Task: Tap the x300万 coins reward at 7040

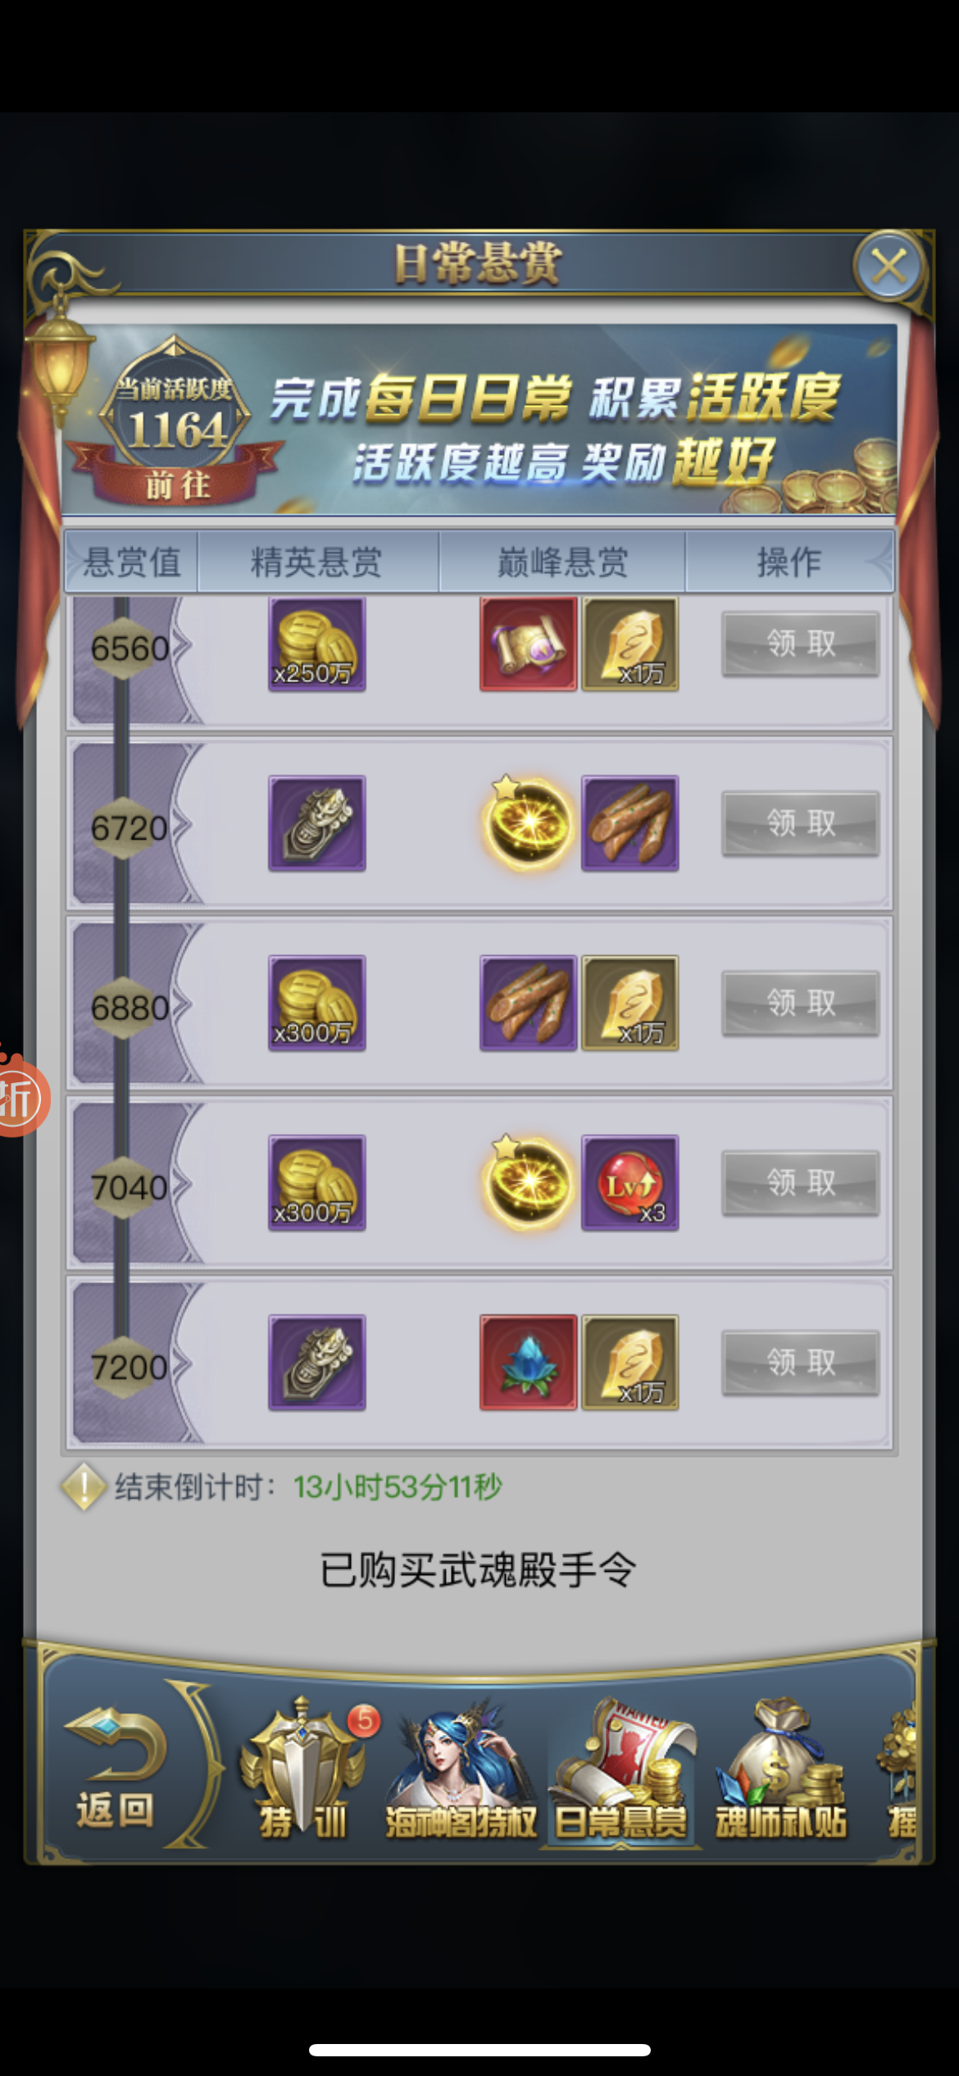Action: [317, 1182]
